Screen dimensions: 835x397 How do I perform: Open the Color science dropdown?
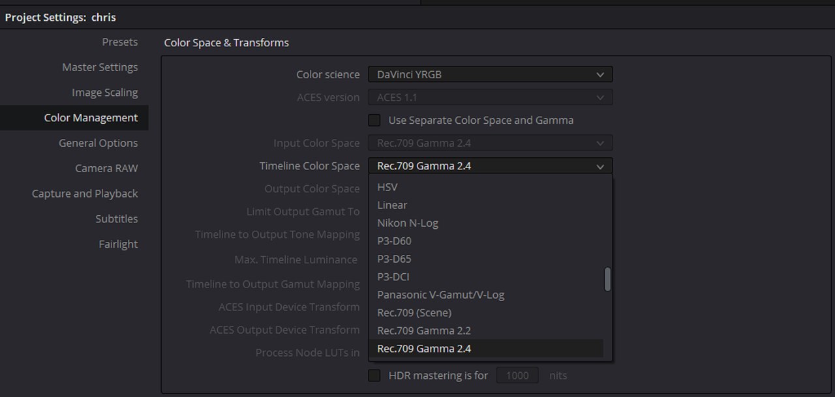pyautogui.click(x=491, y=75)
